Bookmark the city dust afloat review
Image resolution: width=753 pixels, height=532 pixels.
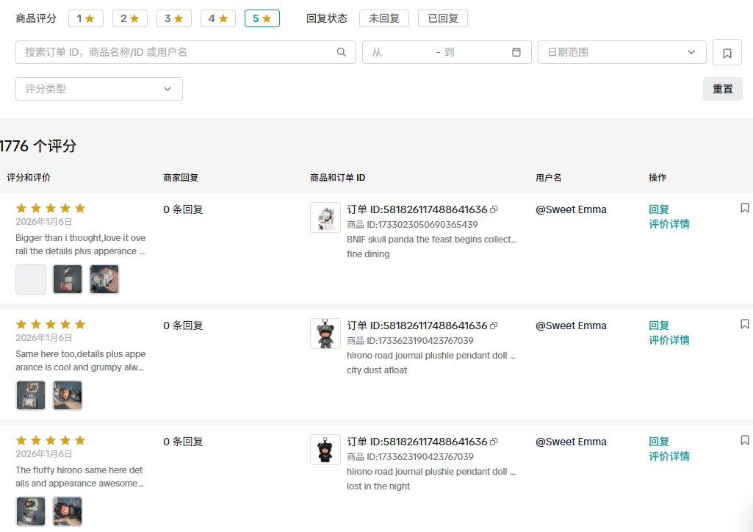pyautogui.click(x=744, y=324)
